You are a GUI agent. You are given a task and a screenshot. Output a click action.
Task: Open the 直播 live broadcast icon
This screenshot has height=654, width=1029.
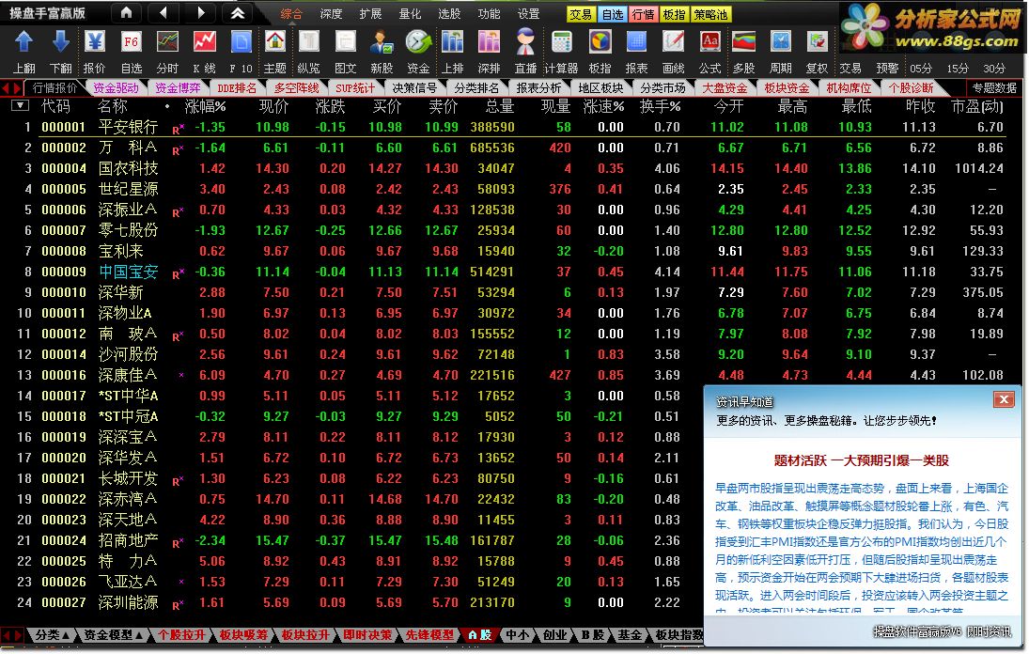click(x=525, y=42)
